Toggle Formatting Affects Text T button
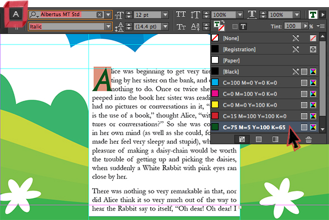The width and height of the screenshot is (329, 220). click(243, 26)
